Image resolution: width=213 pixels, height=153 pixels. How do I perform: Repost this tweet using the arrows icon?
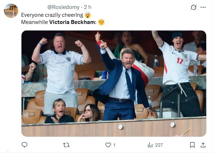pos(66,145)
